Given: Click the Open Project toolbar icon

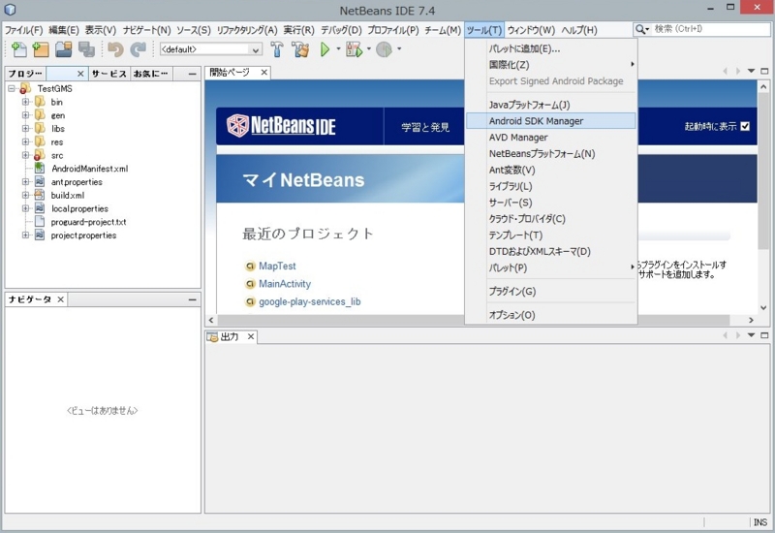Looking at the screenshot, I should [x=64, y=49].
